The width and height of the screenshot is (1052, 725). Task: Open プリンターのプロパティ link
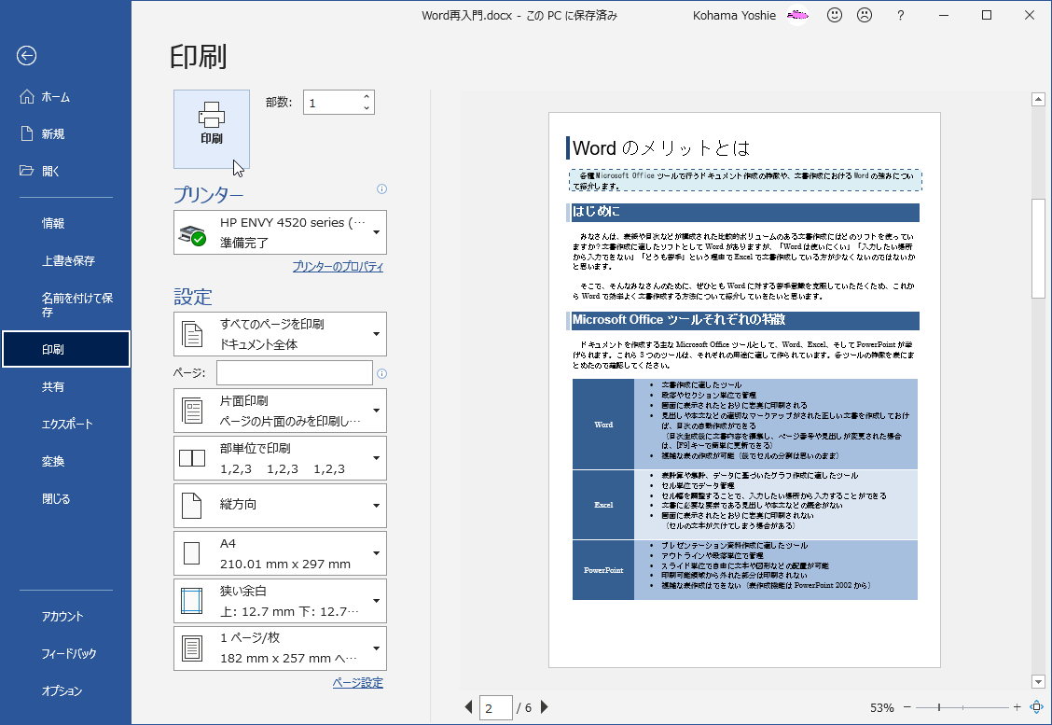pos(338,267)
